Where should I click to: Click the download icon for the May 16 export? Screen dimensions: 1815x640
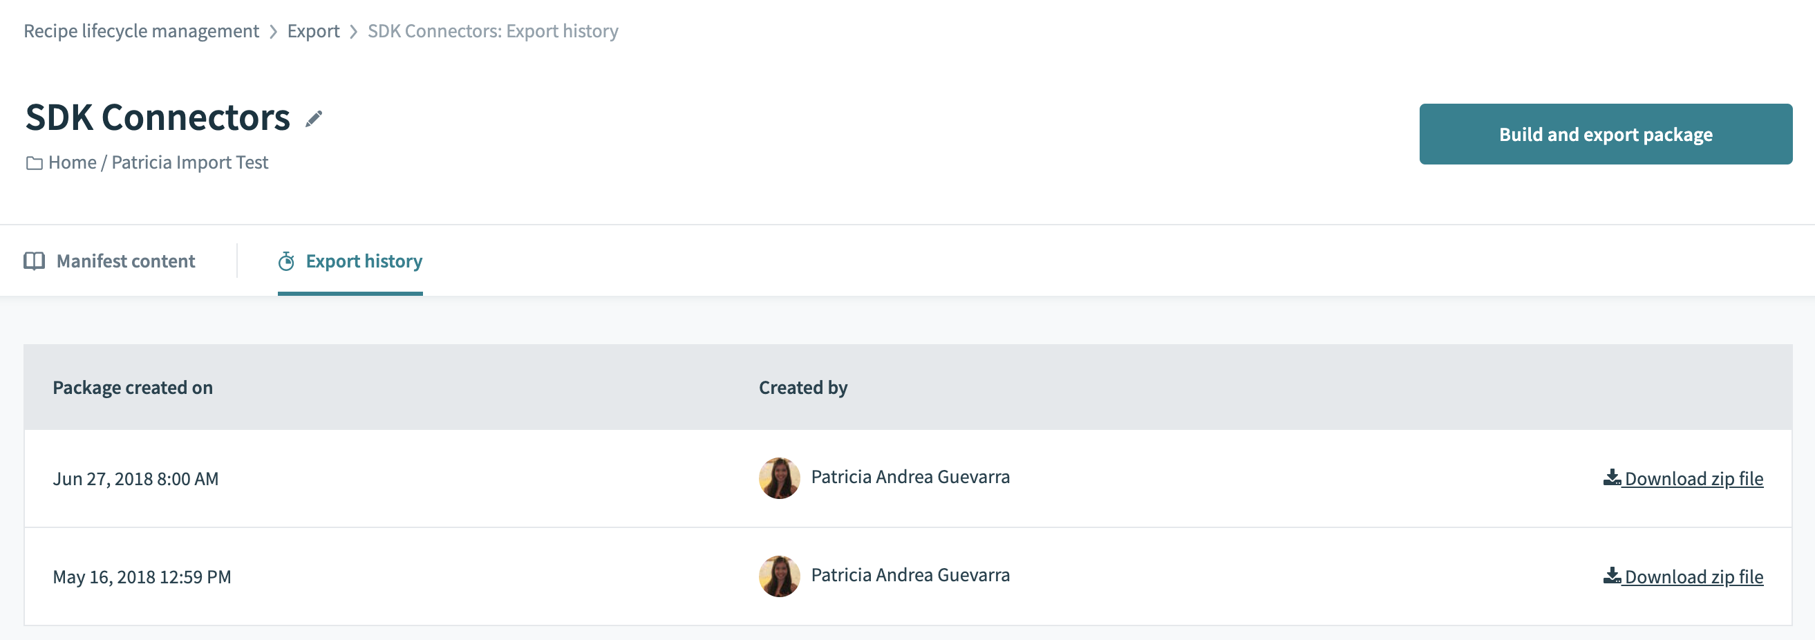[1612, 576]
